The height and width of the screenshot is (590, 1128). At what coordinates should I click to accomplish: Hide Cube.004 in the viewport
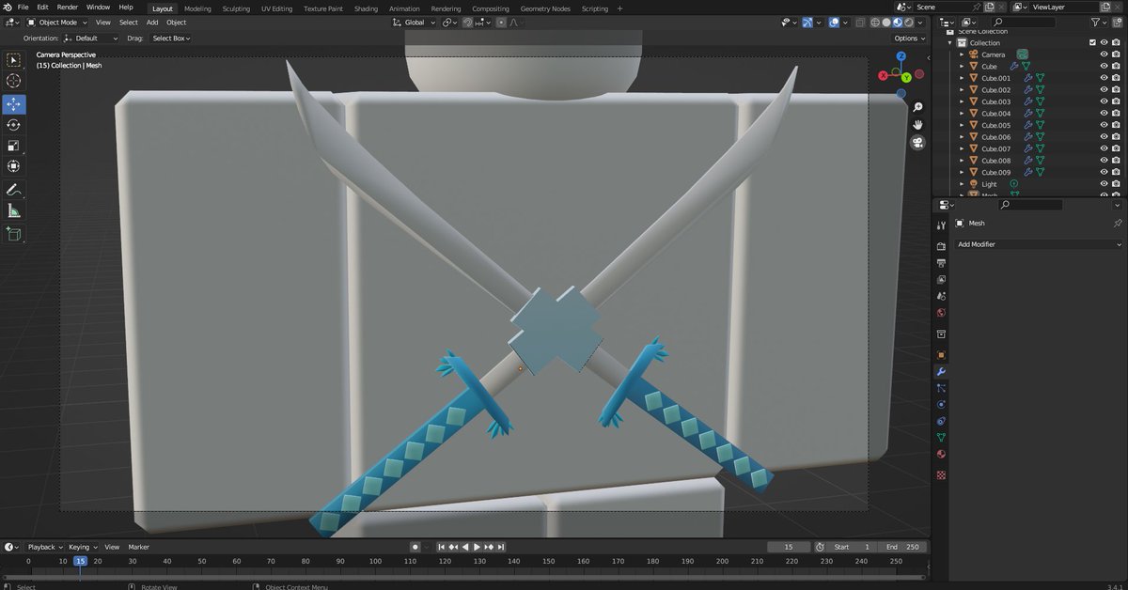[1104, 114]
